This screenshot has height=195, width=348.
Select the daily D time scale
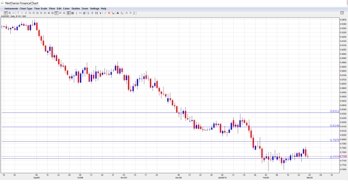[57, 13]
